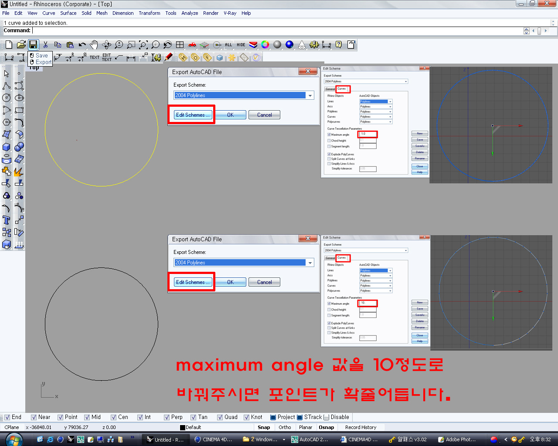Open the Analyze menu
Image resolution: width=558 pixels, height=446 pixels.
click(190, 13)
